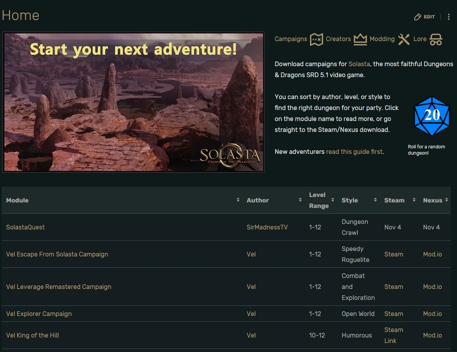Screen dimensions: 457x352
Task: Open Steam link for Vel Escape row
Action: tap(394, 254)
